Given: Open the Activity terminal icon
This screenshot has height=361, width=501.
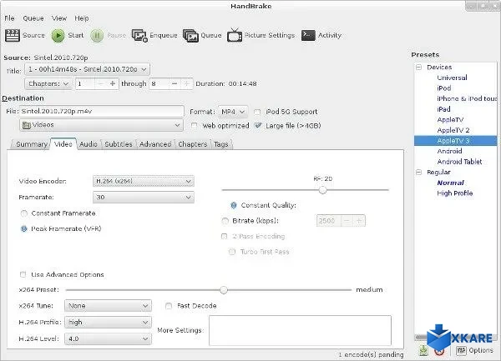Looking at the screenshot, I should coord(308,35).
